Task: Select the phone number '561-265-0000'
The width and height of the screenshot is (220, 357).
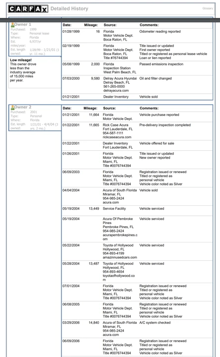Action: (114, 86)
